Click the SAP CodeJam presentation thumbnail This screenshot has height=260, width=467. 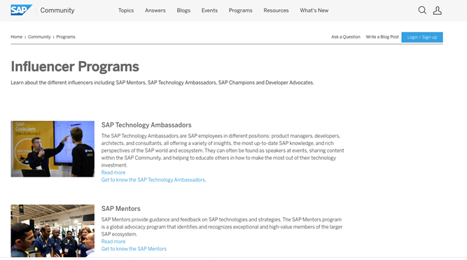[x=53, y=149]
